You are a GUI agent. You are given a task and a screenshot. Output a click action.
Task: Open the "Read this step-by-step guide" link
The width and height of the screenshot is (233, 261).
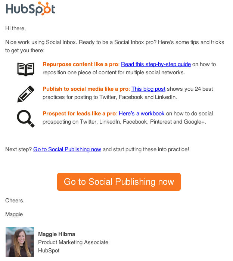point(156,64)
